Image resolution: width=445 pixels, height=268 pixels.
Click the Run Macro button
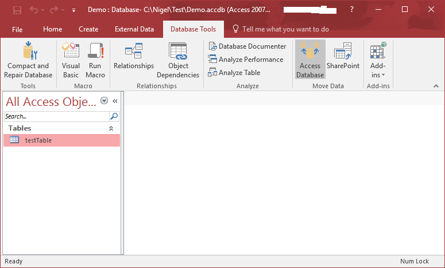95,60
